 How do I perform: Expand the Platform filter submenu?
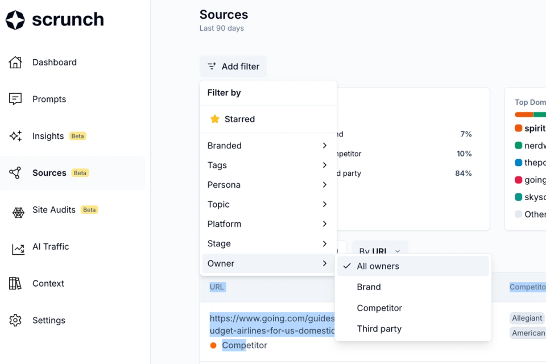tap(268, 224)
